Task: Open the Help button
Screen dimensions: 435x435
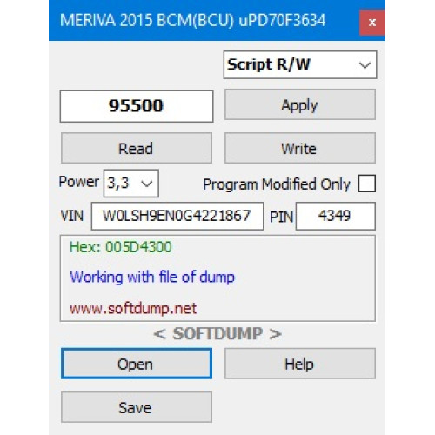Action: [x=300, y=364]
